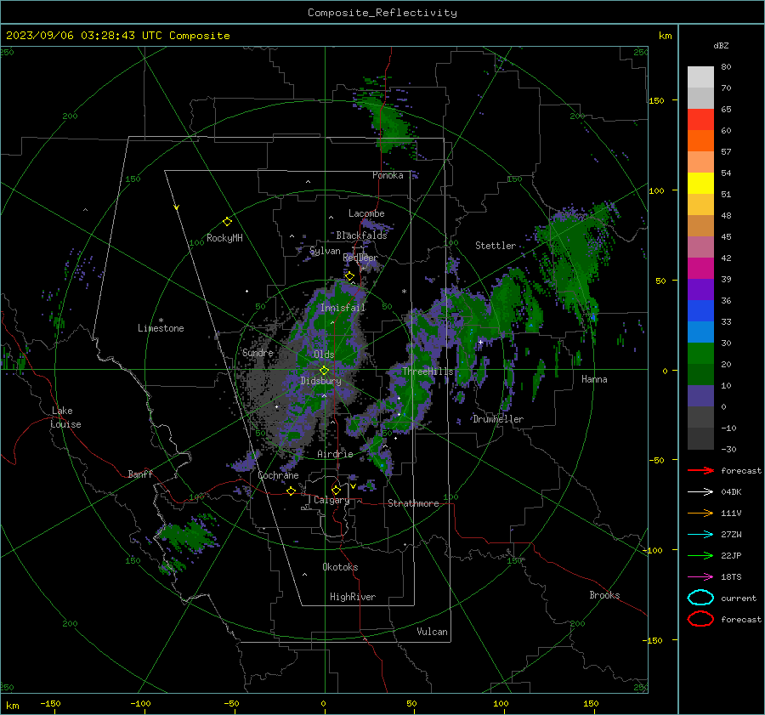Click the Didsbury town label
This screenshot has height=715, width=765.
point(320,381)
